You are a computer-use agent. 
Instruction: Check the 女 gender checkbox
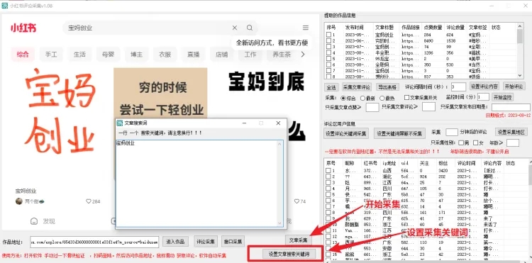[x=476, y=142]
